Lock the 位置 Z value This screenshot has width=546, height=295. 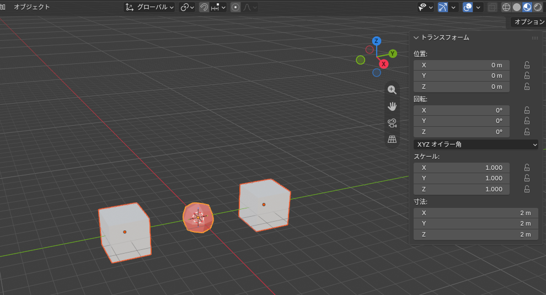click(x=527, y=87)
